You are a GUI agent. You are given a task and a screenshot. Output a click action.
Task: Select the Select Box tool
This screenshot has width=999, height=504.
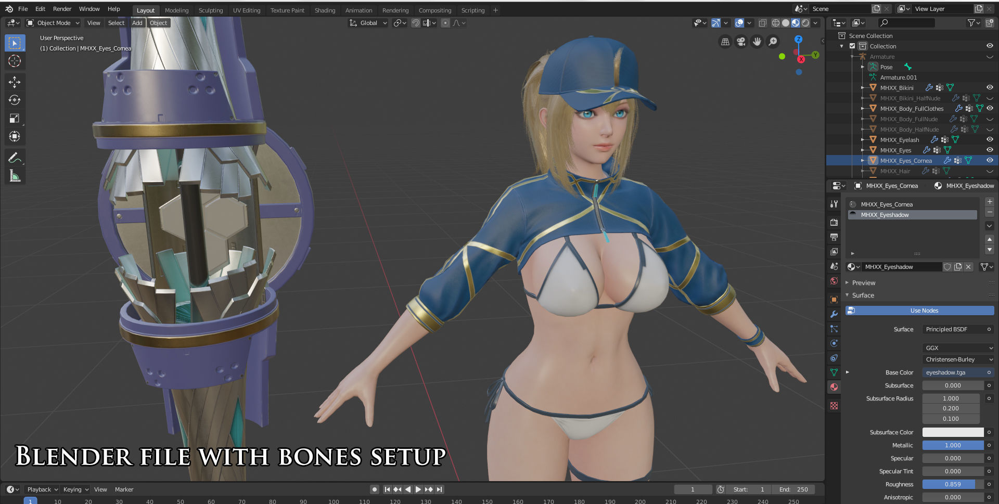click(x=15, y=43)
